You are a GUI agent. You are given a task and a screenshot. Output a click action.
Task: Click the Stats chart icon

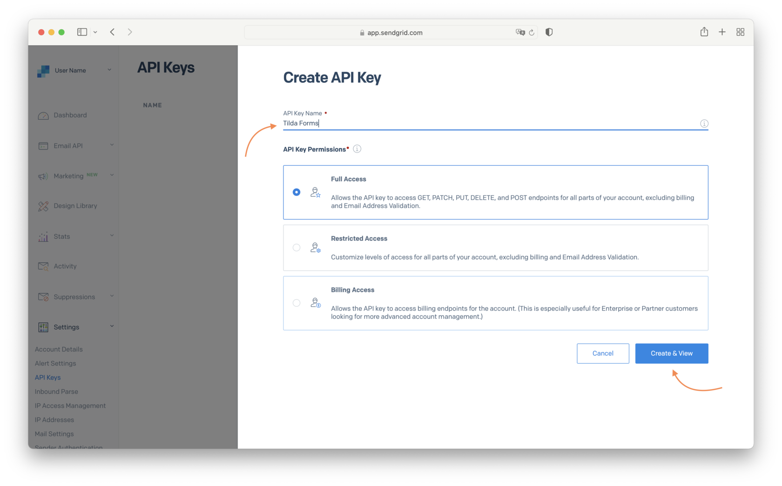pyautogui.click(x=43, y=236)
